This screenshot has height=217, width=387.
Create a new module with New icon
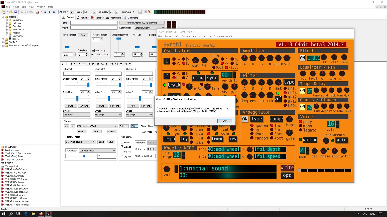click(x=4, y=12)
